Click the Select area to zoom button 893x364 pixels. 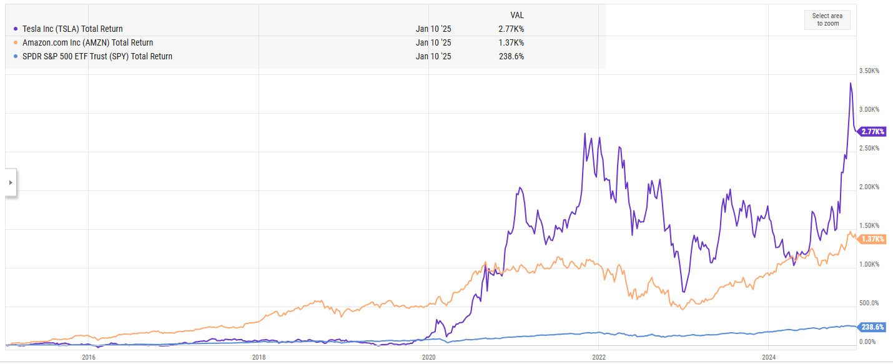click(x=827, y=20)
